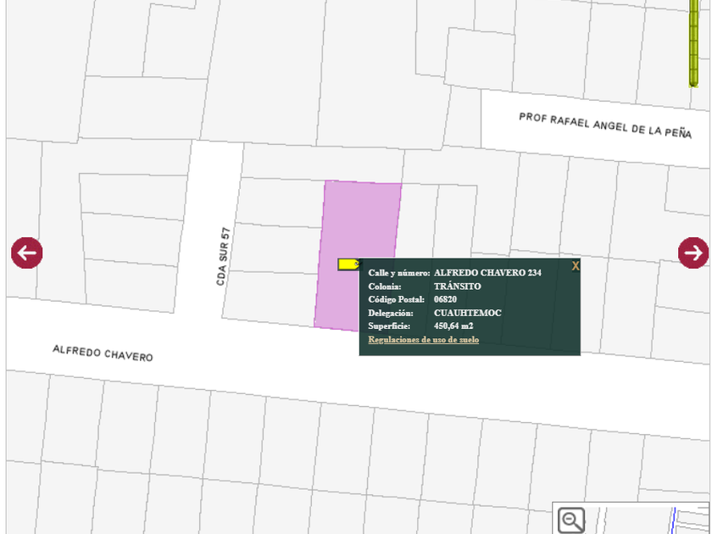Open Regulaciones de uso de suelo link

[x=423, y=340]
